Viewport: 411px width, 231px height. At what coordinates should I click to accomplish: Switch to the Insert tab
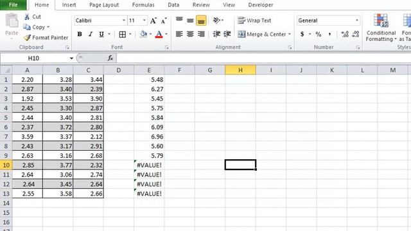[69, 4]
